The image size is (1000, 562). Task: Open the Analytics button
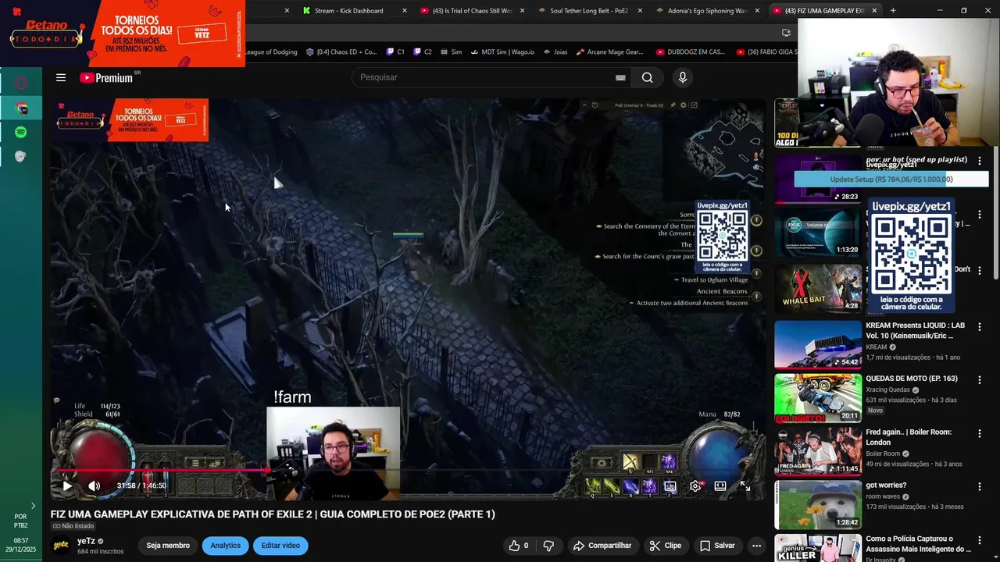pos(225,546)
